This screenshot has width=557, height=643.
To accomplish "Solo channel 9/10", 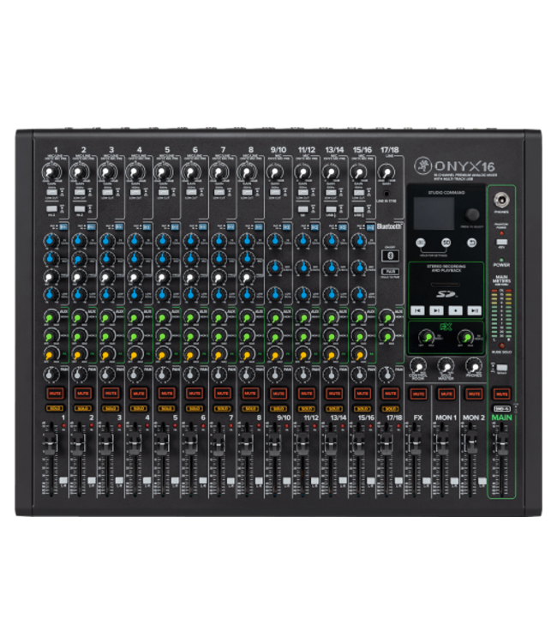I will 278,408.
